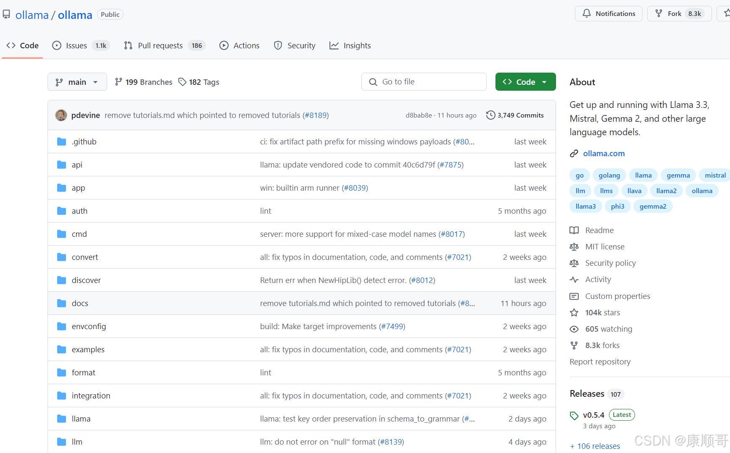Click the folder icon for integration
The height and width of the screenshot is (453, 730).
[61, 395]
